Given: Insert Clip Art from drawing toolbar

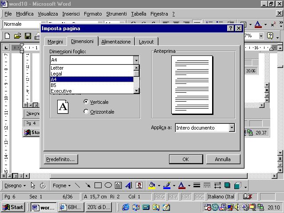Looking at the screenshot, I should (x=139, y=185).
